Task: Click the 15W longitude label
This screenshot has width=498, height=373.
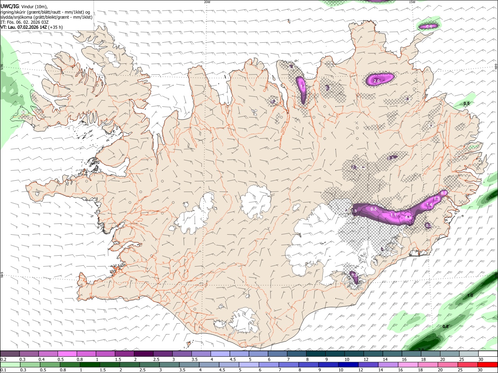Action: [x=412, y=2]
